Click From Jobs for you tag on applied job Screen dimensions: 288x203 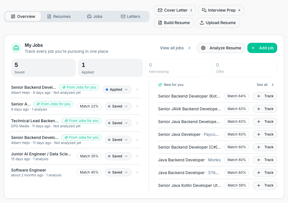(79, 87)
